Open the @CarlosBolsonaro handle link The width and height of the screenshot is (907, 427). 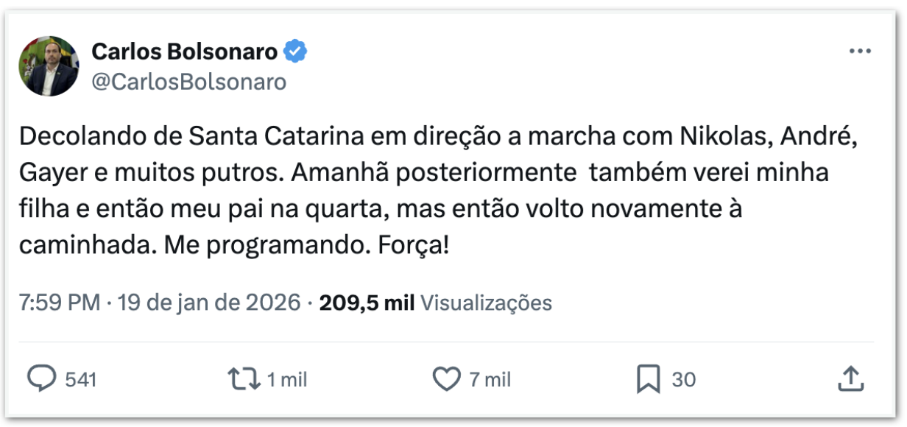(x=188, y=82)
